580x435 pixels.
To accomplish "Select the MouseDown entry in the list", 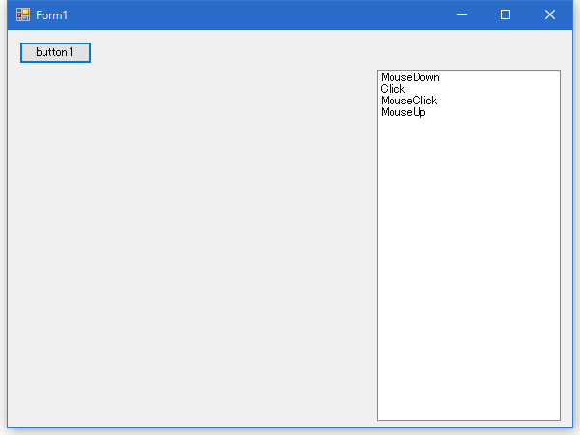I will [410, 77].
